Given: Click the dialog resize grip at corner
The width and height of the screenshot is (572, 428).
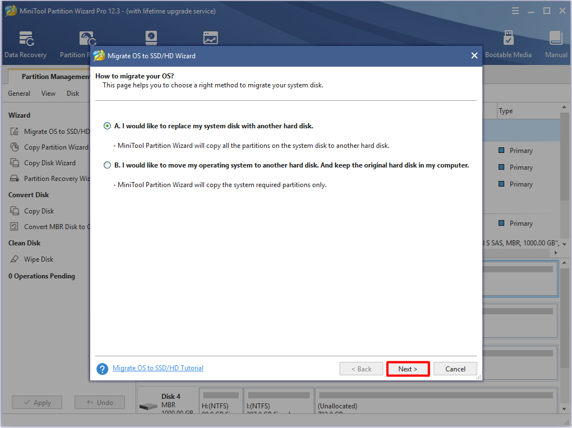Looking at the screenshot, I should tap(478, 377).
